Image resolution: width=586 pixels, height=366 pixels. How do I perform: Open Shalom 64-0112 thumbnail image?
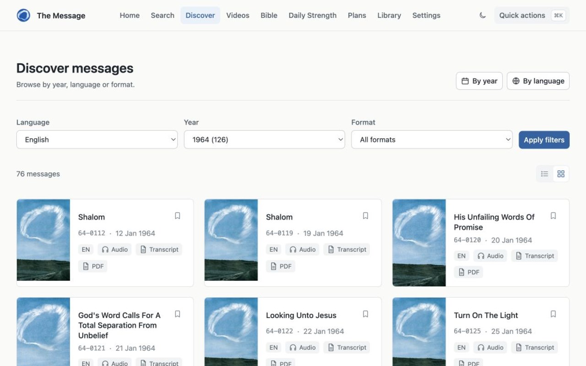click(43, 240)
